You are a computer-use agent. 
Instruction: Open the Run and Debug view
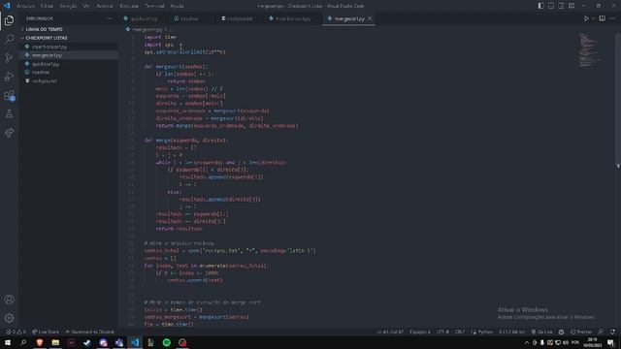tap(9, 77)
